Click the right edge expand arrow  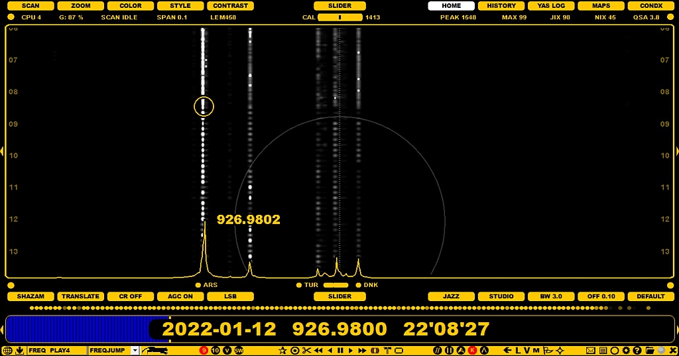(677, 152)
